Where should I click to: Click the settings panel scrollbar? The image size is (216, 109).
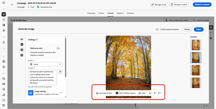66,58
